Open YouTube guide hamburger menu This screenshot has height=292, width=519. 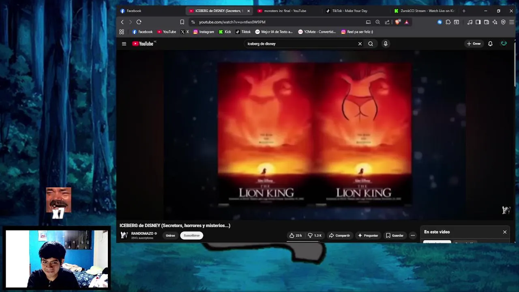[124, 44]
